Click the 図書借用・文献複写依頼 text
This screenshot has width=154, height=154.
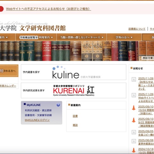point(38,115)
